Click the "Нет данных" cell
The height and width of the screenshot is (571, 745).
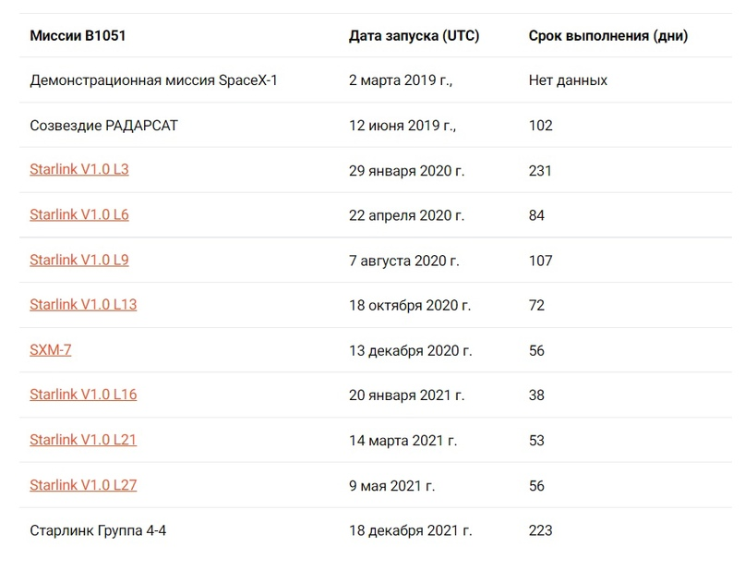[x=568, y=80]
